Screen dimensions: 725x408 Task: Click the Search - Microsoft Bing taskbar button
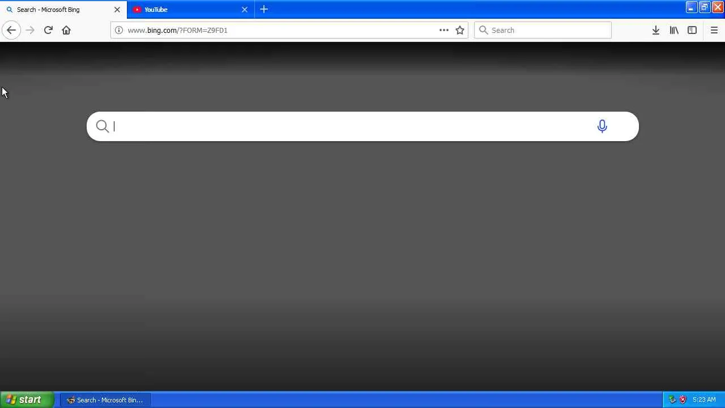[105, 400]
